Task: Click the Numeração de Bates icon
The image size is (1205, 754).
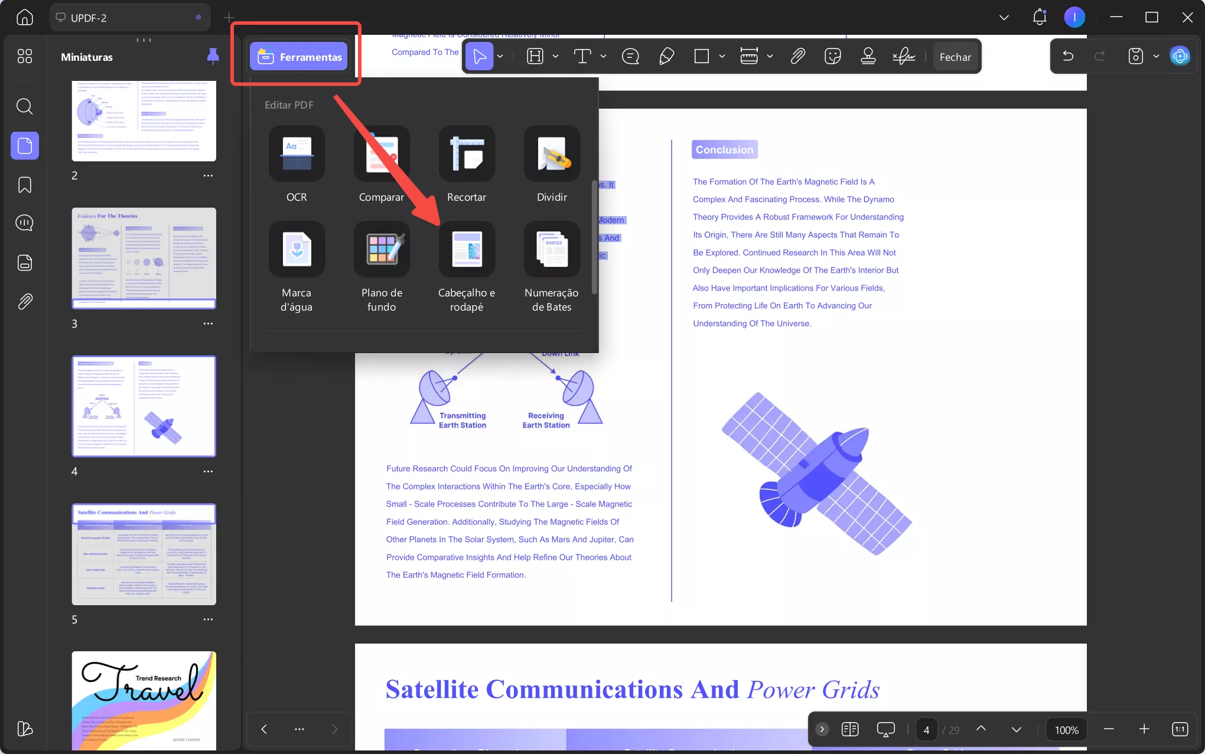Action: [552, 249]
